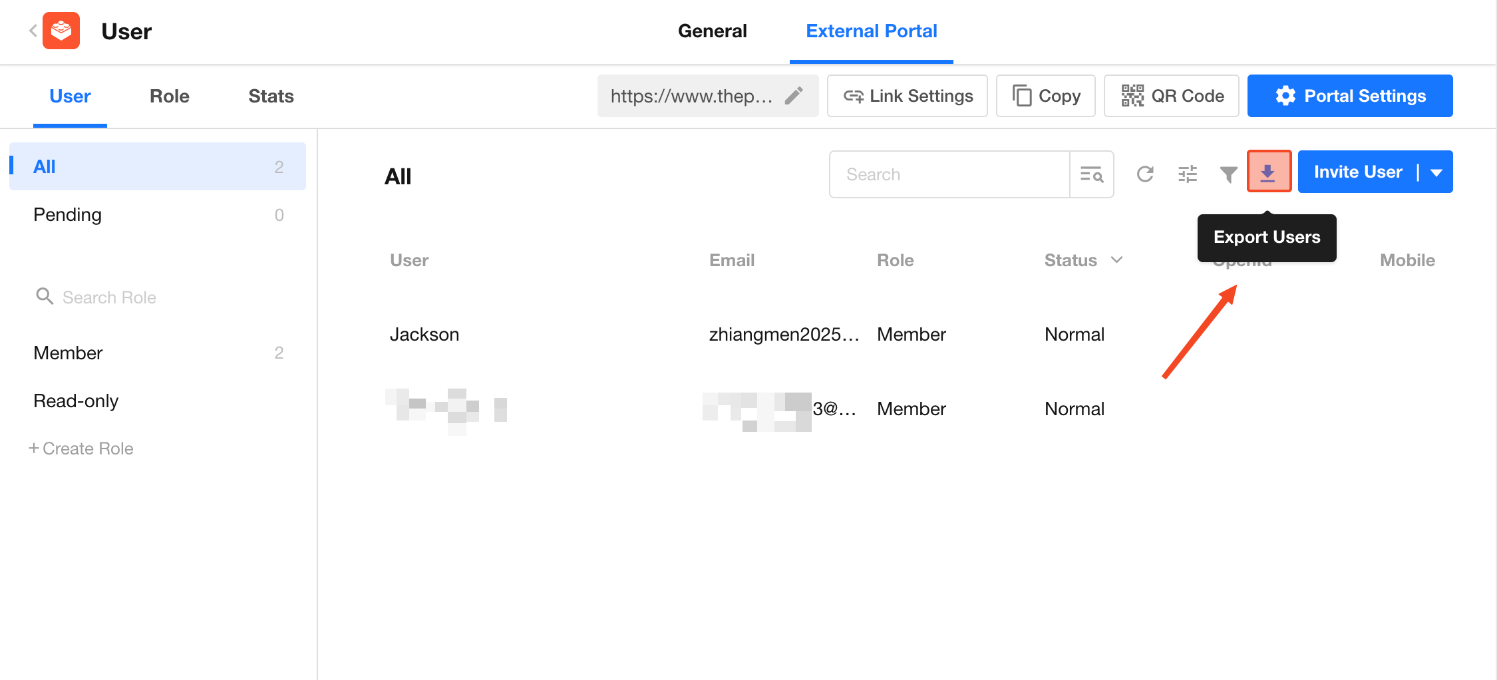The height and width of the screenshot is (680, 1497).
Task: Click the pencil icon to edit portal URL
Action: click(794, 96)
